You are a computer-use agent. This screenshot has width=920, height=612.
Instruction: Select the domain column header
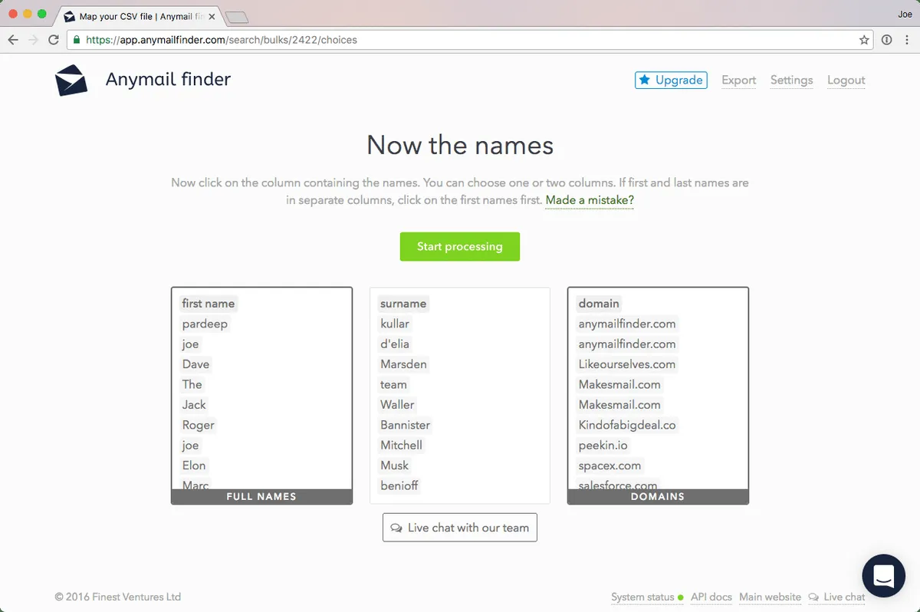(x=599, y=304)
